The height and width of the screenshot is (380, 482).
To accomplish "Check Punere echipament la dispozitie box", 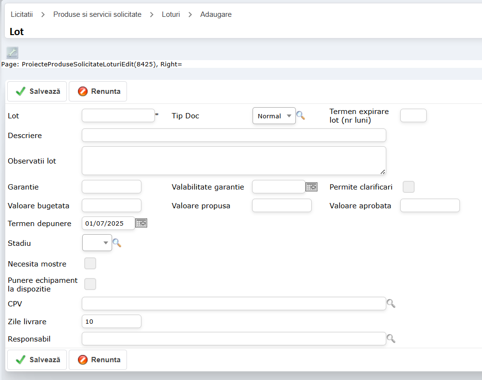I will (90, 284).
